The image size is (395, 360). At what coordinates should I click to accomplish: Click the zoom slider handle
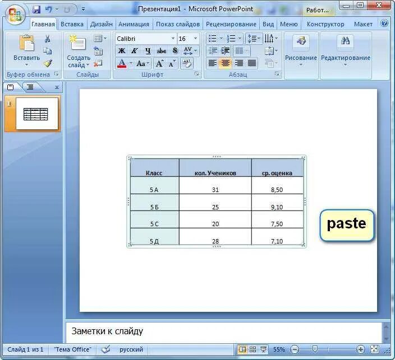315,349
